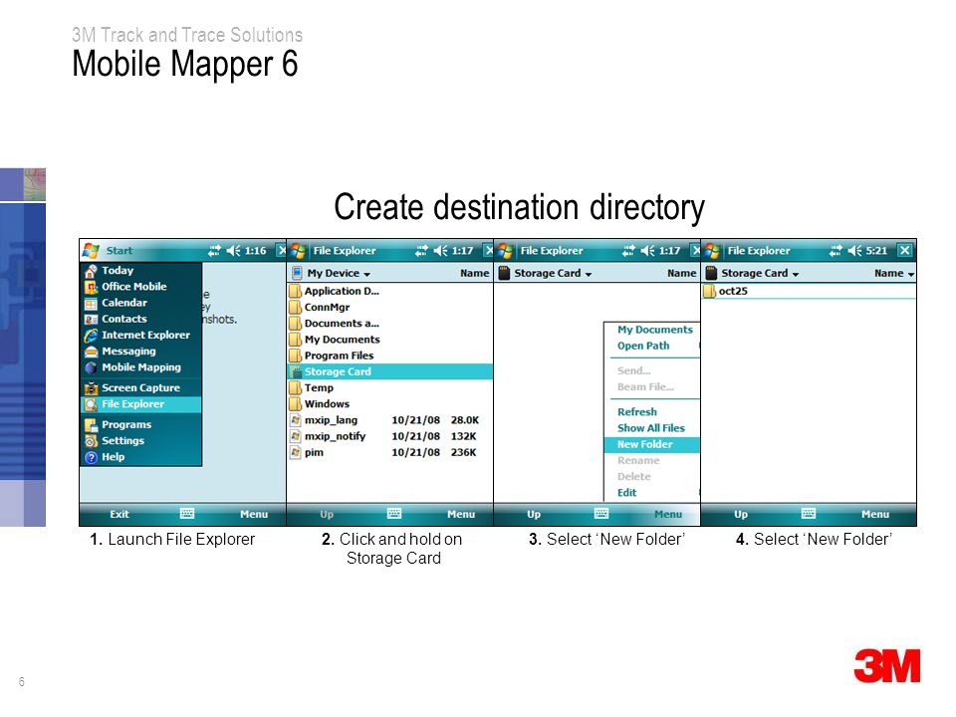This screenshot has height=717, width=956.
Task: Tap Menu softkey on the oct25 screen
Action: tap(875, 514)
